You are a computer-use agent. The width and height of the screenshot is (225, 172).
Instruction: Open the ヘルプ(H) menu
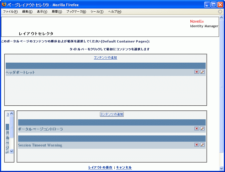pyautogui.click(x=115, y=12)
